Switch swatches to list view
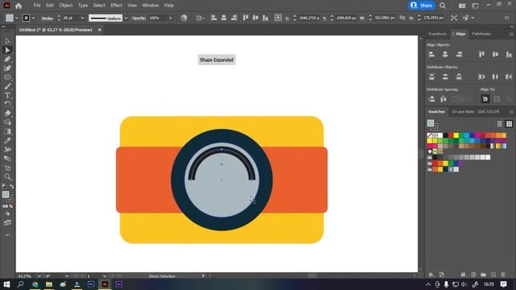 click(x=500, y=123)
